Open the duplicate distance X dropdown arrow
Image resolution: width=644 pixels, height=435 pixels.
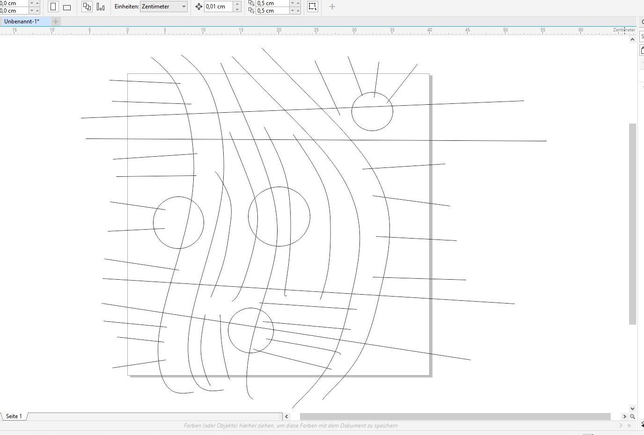pyautogui.click(x=293, y=3)
